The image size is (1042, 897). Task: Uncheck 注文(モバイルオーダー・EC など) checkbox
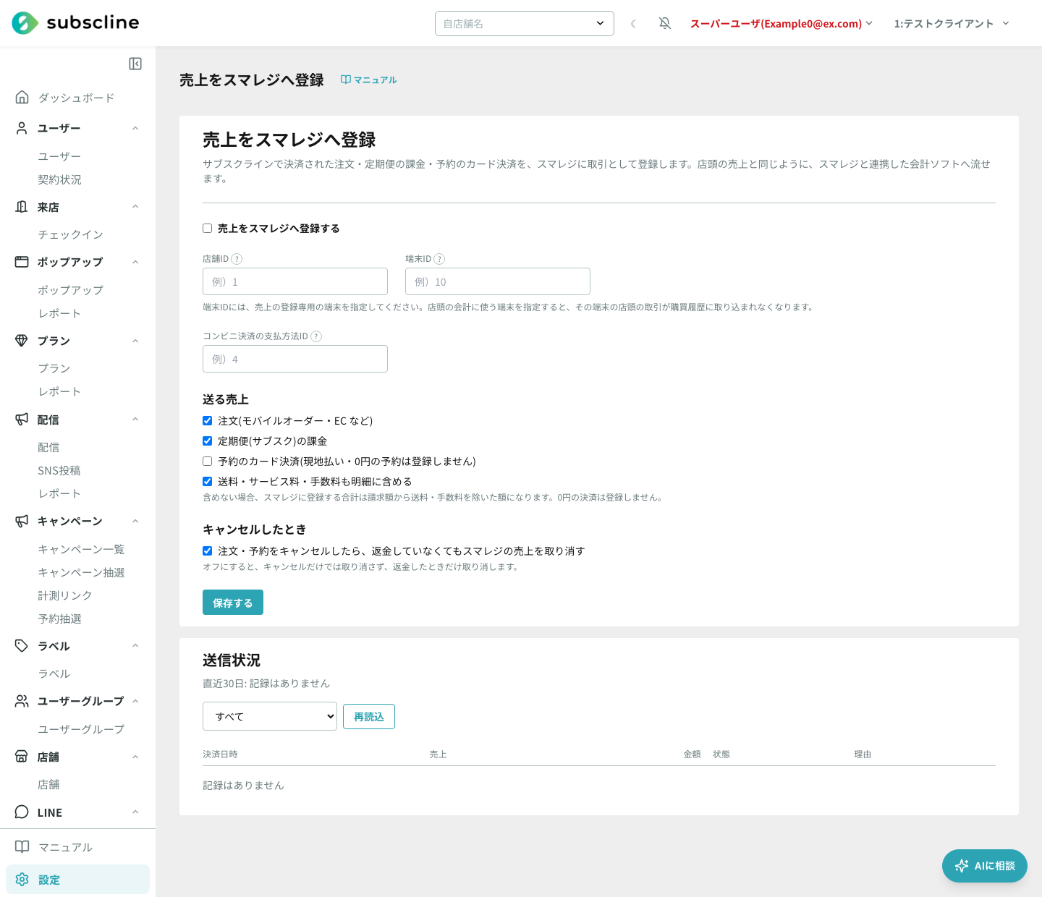pyautogui.click(x=208, y=421)
